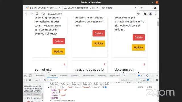182x102 pixels.
Task: Open DevTools customize three-dot menu
Action: tap(152, 76)
